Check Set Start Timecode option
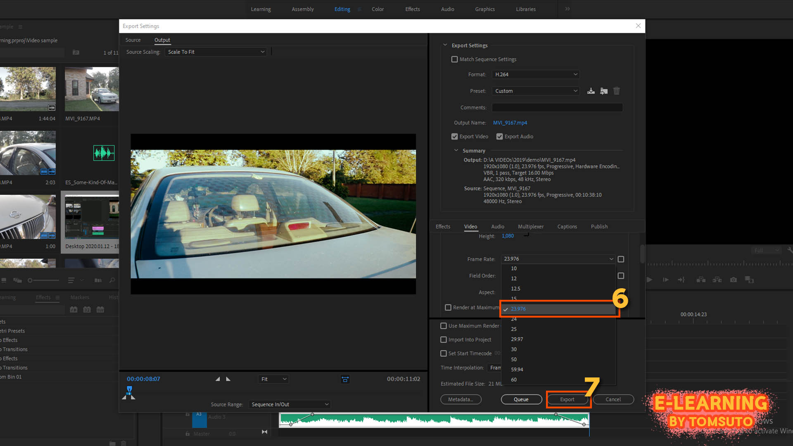 point(444,353)
